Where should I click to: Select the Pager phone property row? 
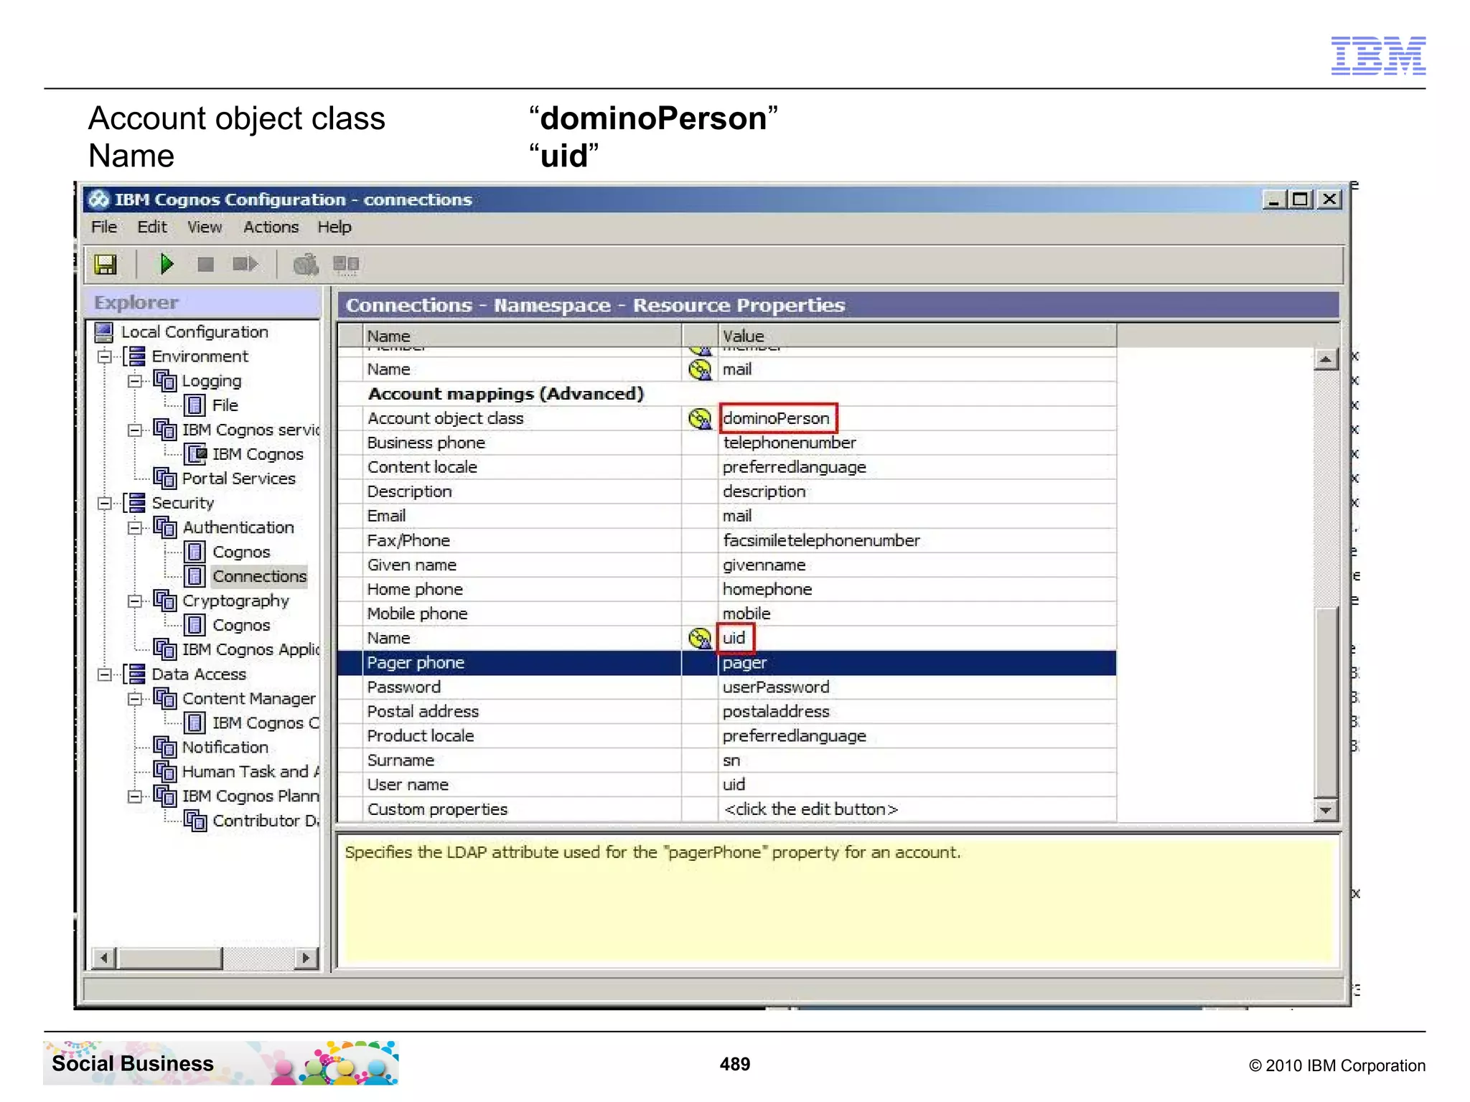(726, 662)
